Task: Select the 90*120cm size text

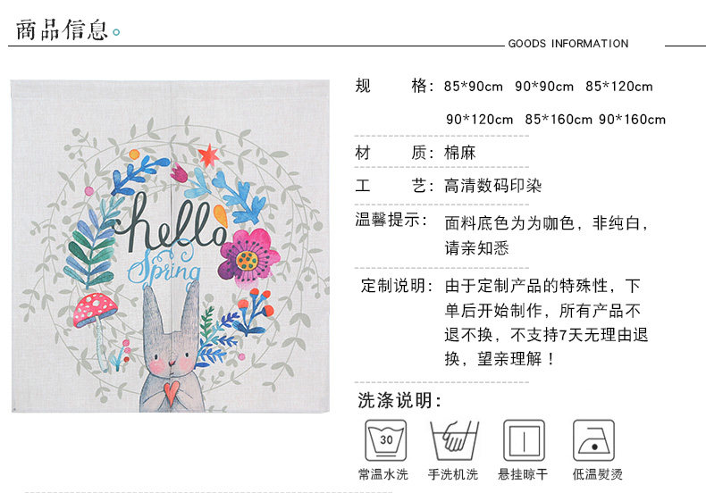Action: click(480, 120)
